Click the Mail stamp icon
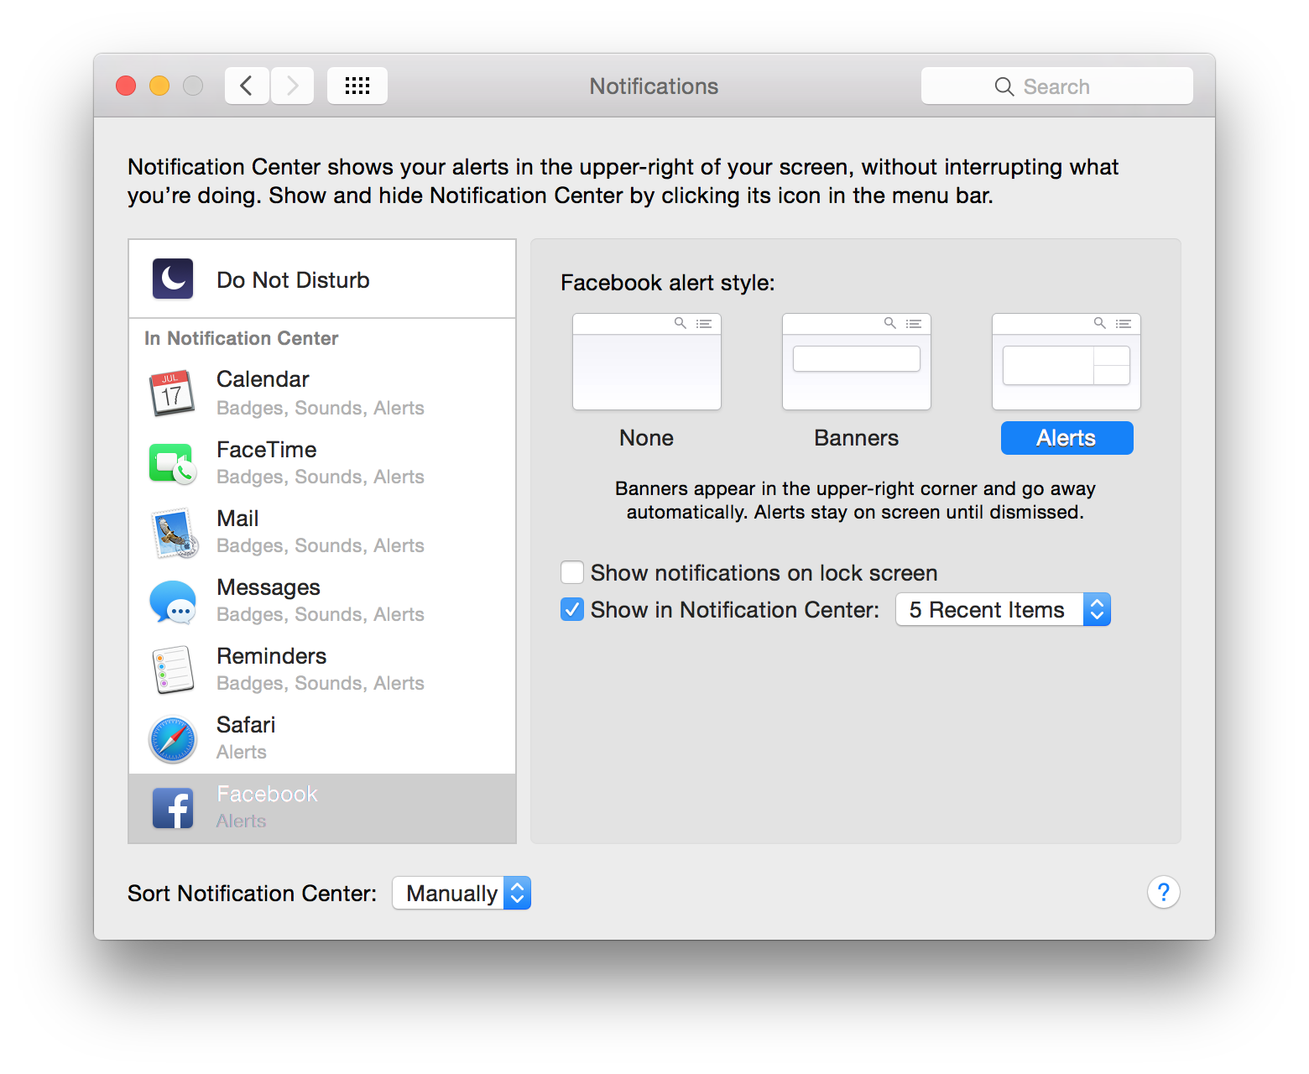The height and width of the screenshot is (1074, 1309). 174,533
